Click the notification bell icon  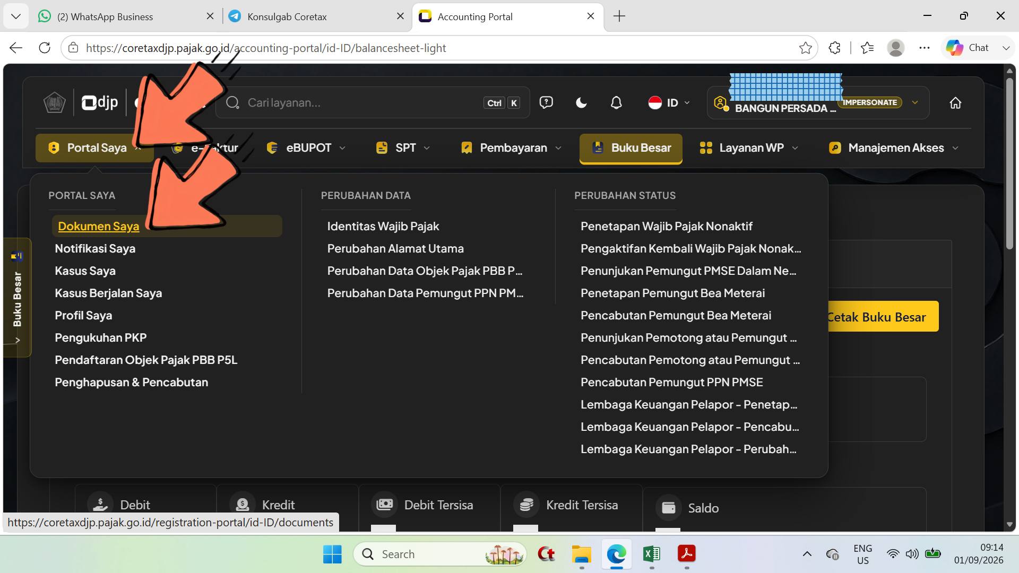(x=616, y=102)
